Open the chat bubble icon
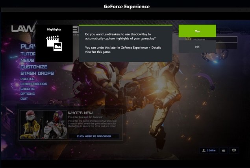This screenshot has height=168, width=250. [x=234, y=150]
